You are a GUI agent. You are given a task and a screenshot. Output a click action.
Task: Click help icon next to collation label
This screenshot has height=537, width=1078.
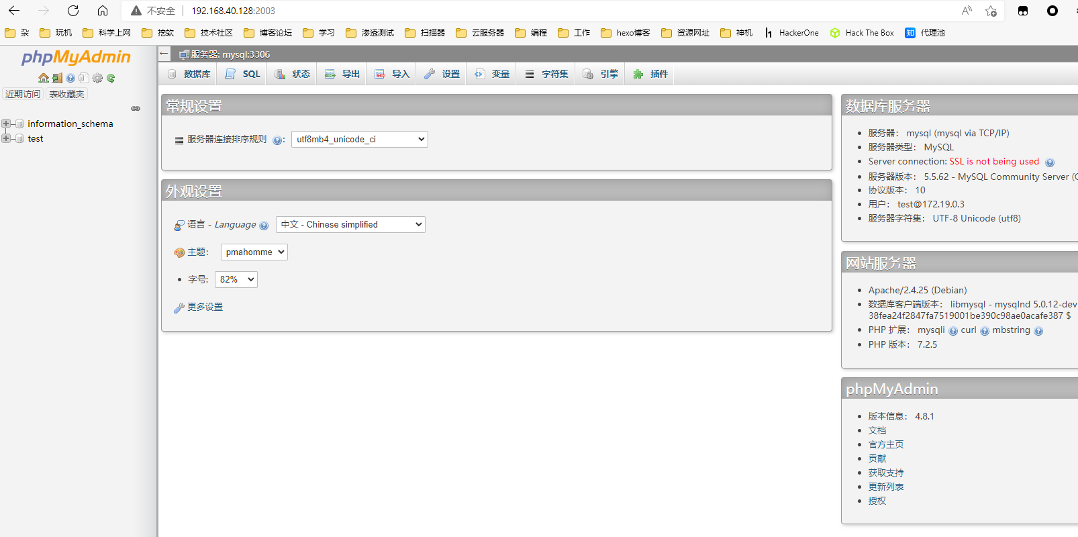point(277,140)
